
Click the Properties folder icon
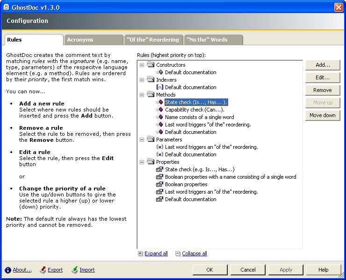[x=151, y=161]
